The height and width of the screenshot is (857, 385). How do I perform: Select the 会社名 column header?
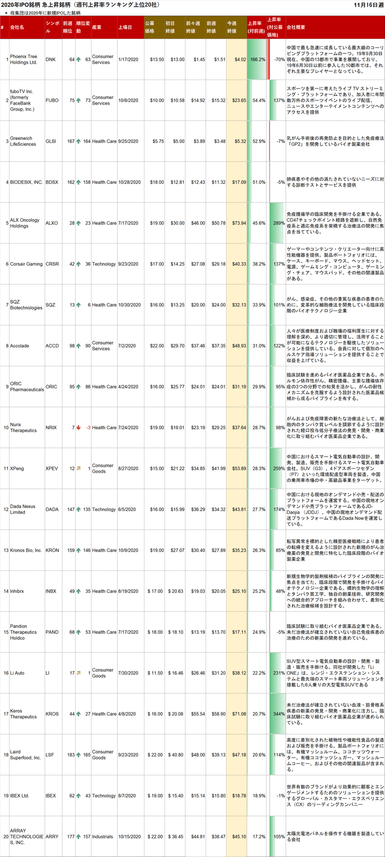coord(27,27)
